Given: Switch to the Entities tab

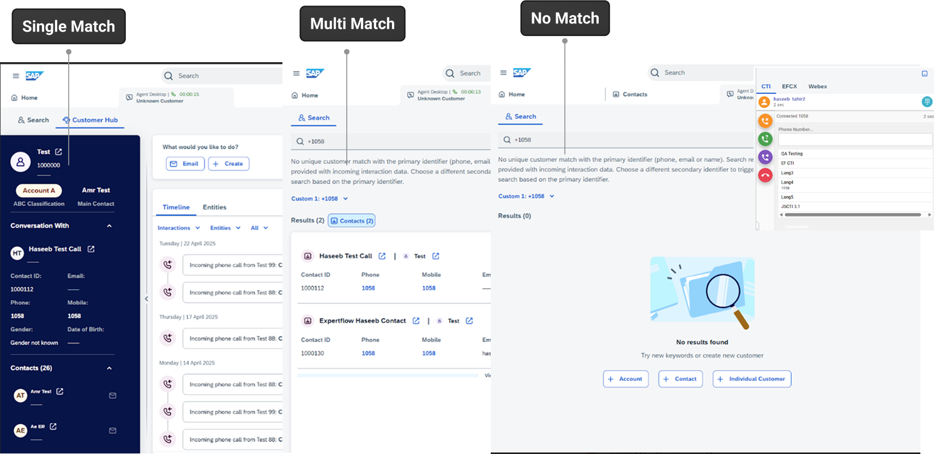Looking at the screenshot, I should 214,207.
